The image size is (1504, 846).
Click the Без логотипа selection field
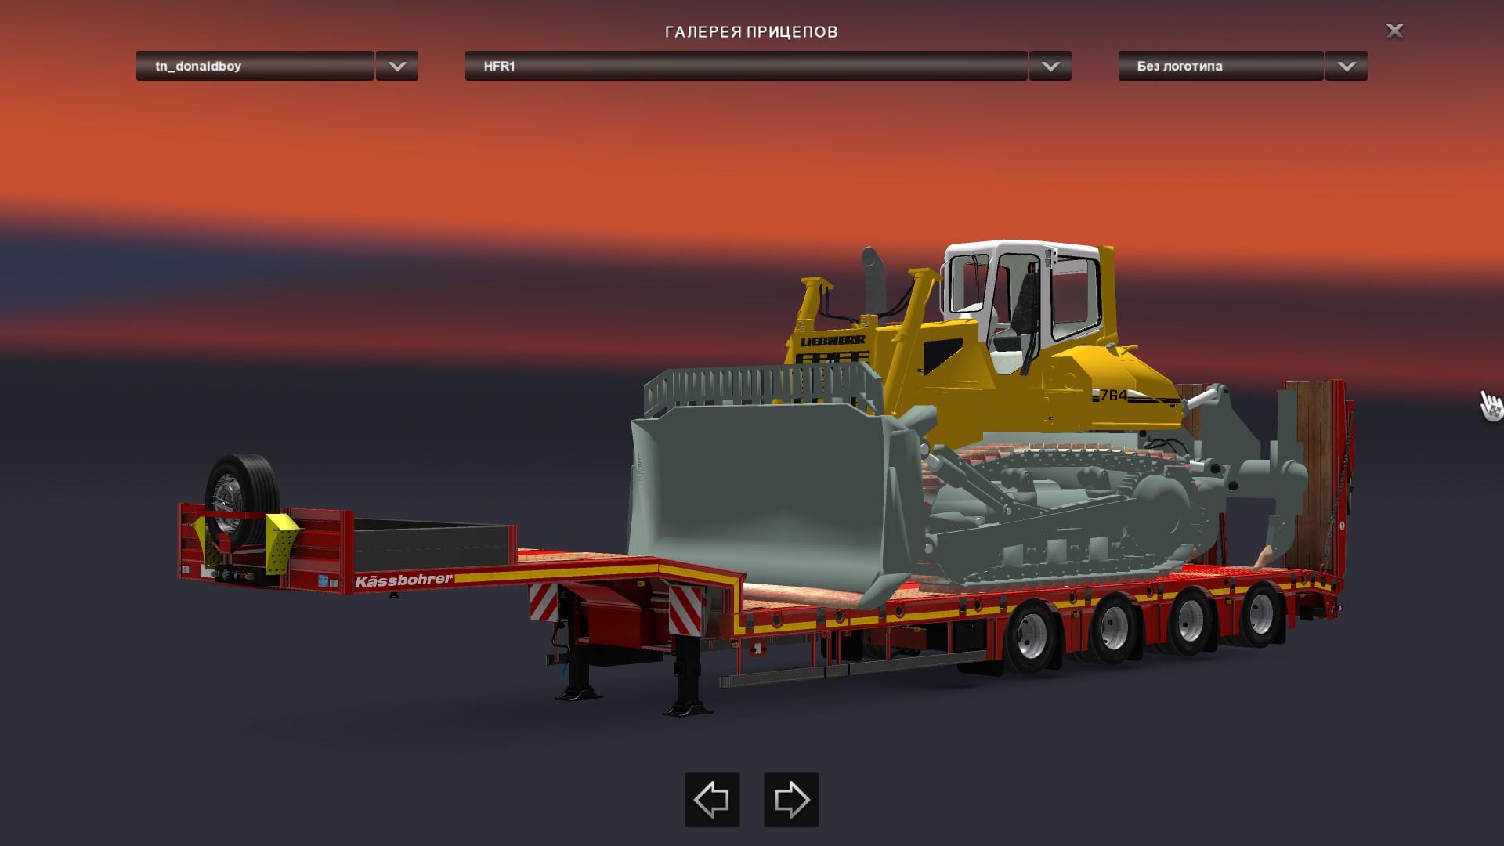[1220, 67]
